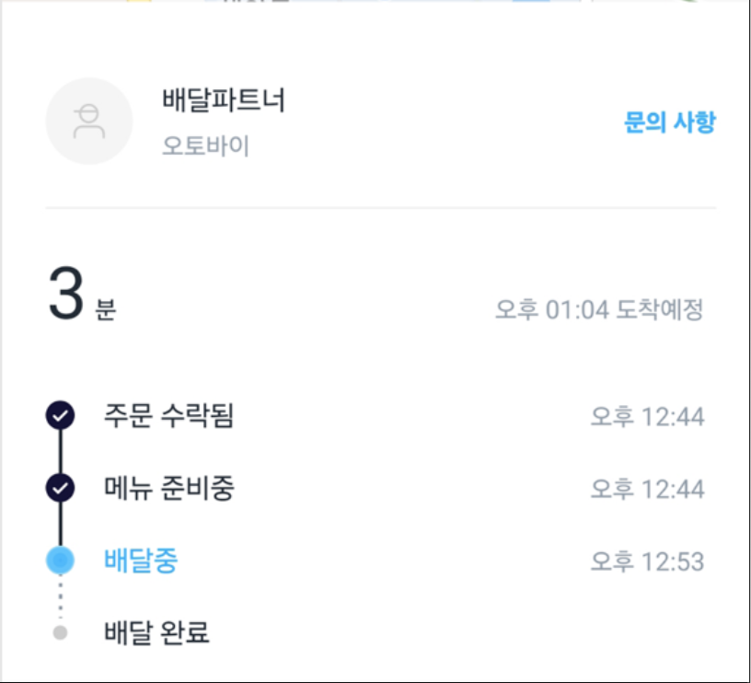Tap the 오후 01:04 도착예정 arrival text
The height and width of the screenshot is (683, 751).
pos(598,310)
